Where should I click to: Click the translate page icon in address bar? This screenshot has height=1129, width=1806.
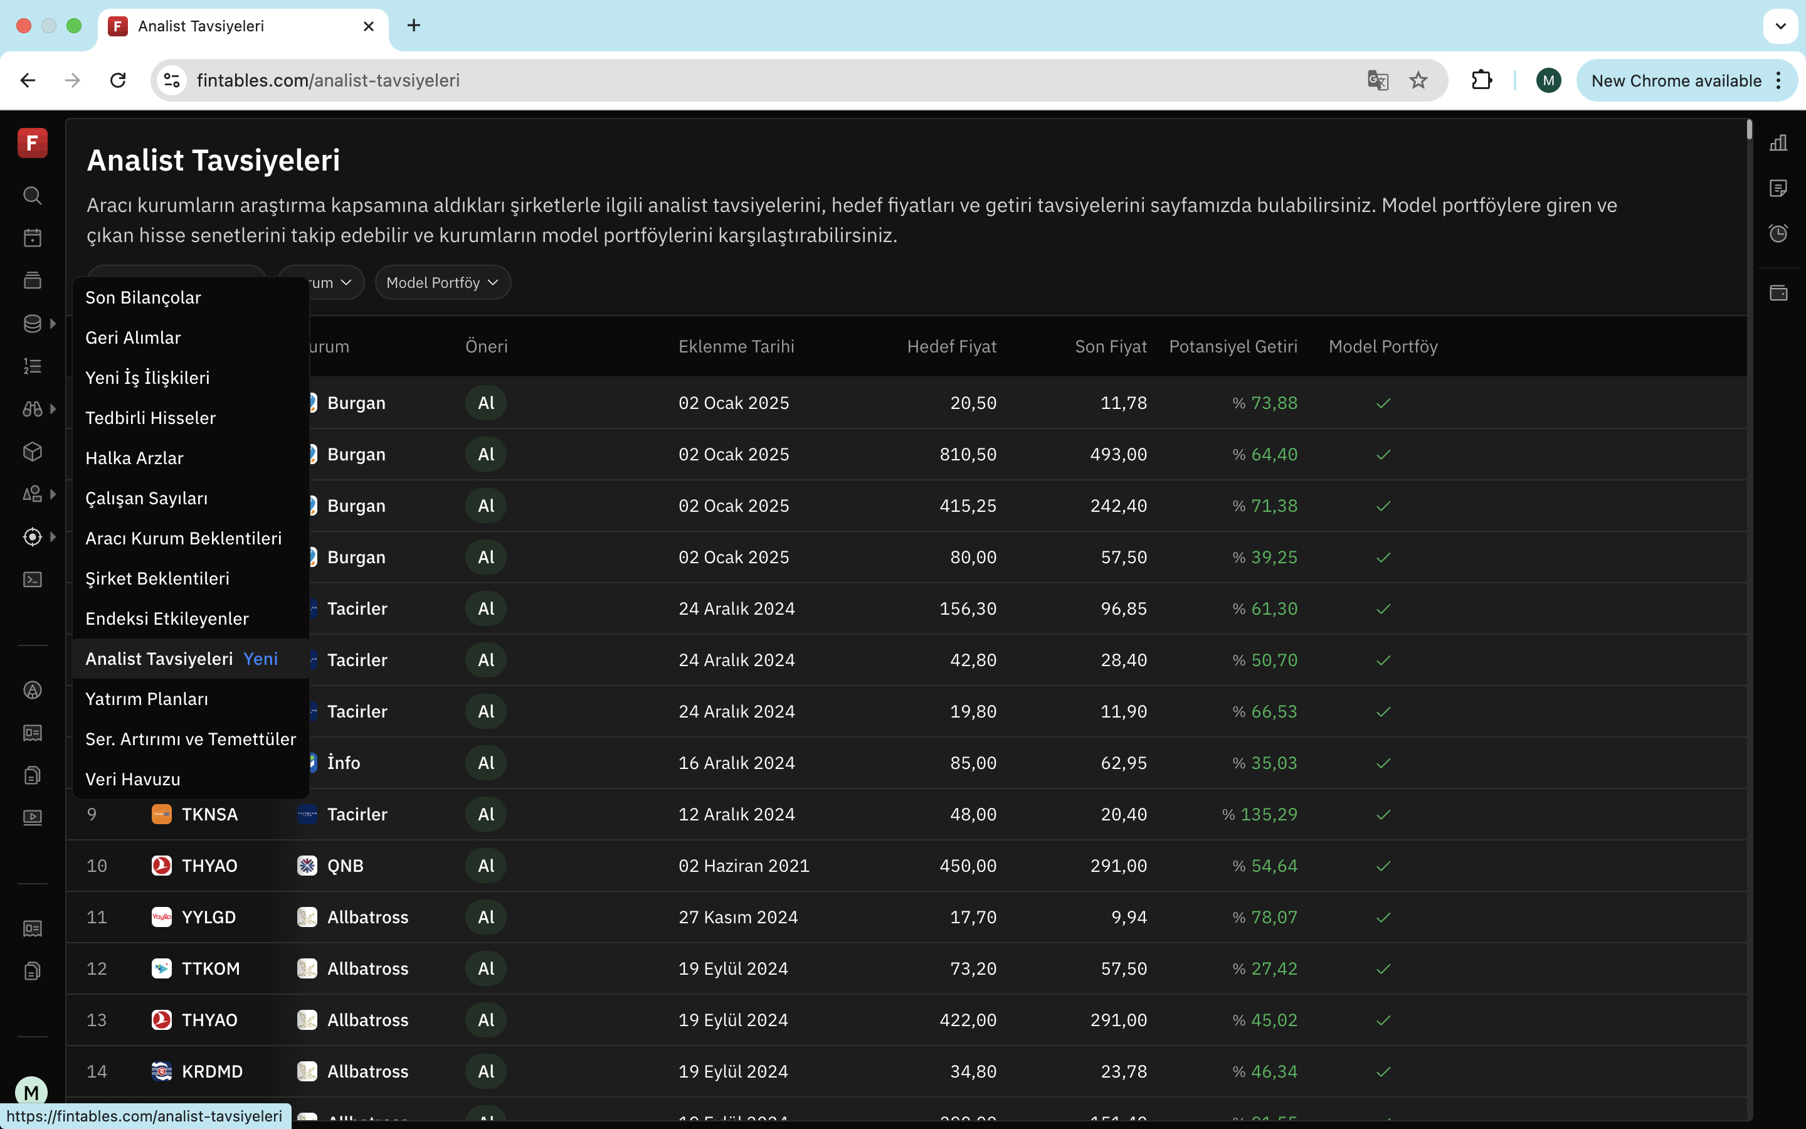[x=1378, y=81]
